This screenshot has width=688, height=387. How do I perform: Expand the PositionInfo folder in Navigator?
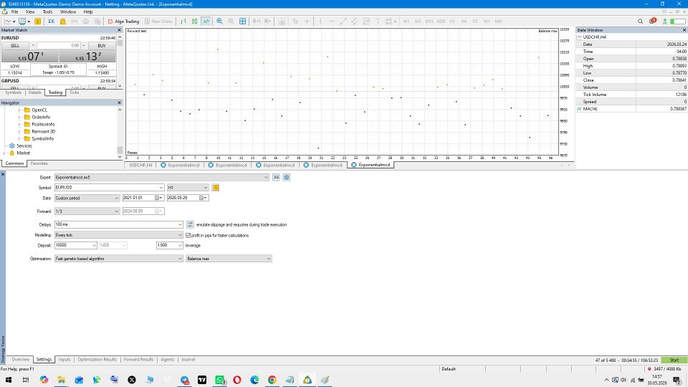pyautogui.click(x=19, y=124)
